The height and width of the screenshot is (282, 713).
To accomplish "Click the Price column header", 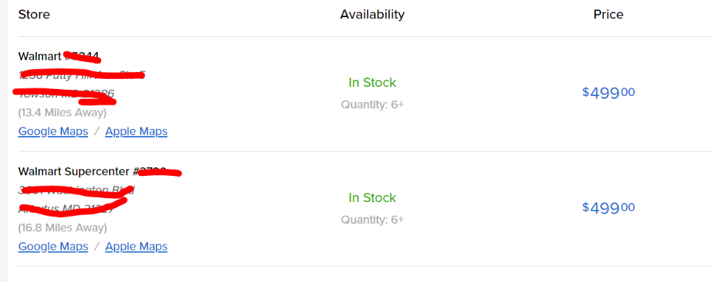I will tap(608, 14).
